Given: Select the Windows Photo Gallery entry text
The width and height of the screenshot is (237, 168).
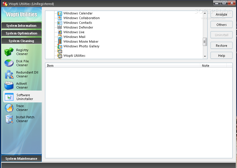Looking at the screenshot, I should (82, 46).
